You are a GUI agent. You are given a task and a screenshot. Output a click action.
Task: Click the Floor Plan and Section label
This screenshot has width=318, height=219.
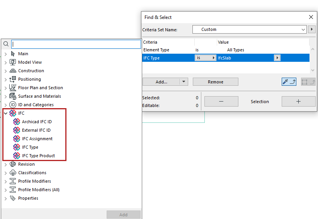pos(41,88)
